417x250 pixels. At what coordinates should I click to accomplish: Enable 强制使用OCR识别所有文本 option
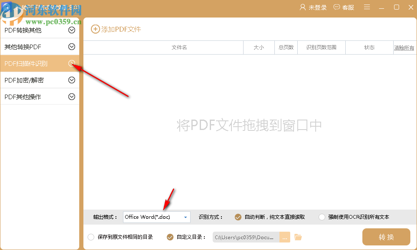322,217
